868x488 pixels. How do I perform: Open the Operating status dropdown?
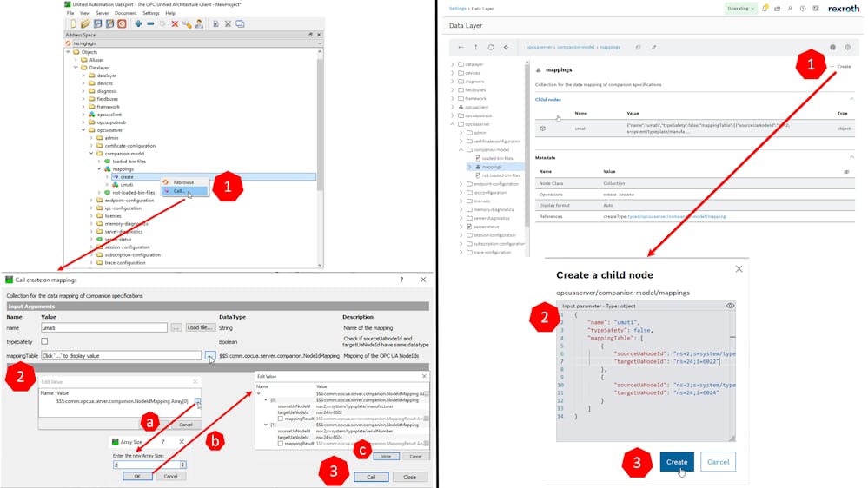coord(740,9)
